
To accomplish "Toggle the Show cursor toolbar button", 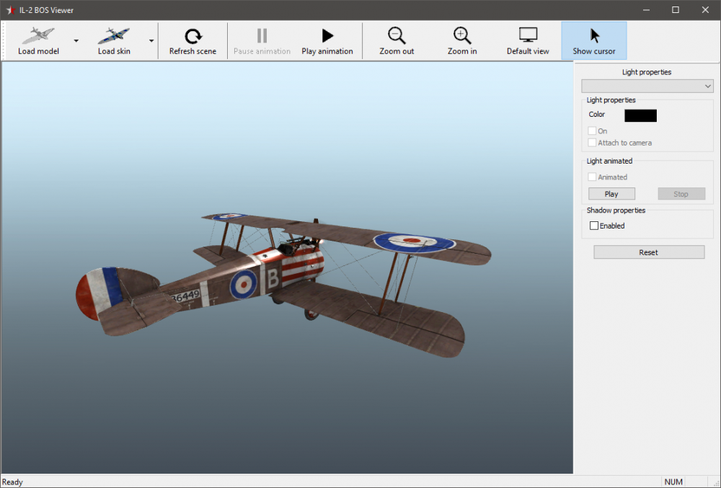I will [x=594, y=40].
